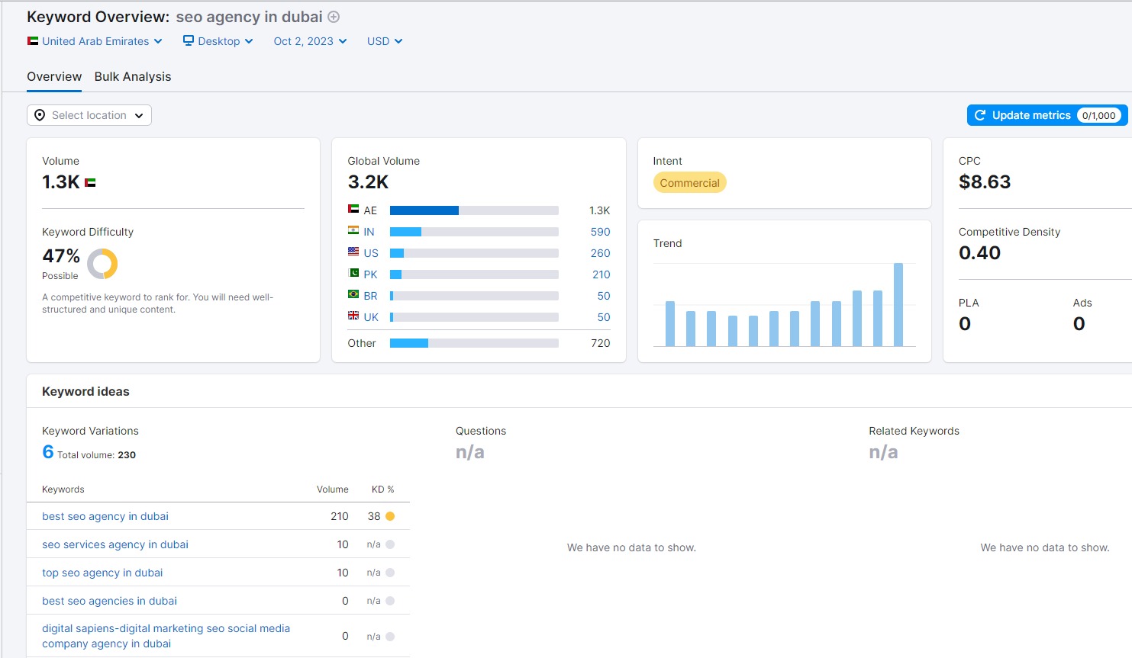Click the United Arab Emirates flag icon in filters

click(x=33, y=41)
